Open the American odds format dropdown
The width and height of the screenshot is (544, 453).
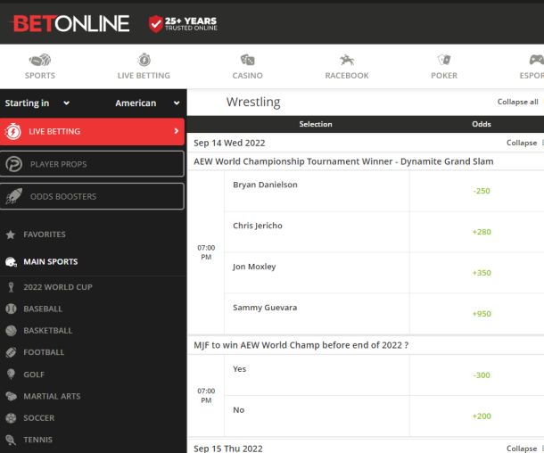(147, 103)
